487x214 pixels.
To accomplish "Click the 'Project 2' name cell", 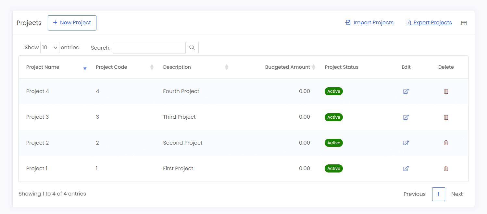I will coord(38,143).
